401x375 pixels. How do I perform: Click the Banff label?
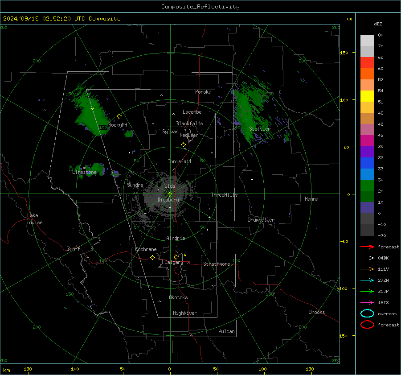click(x=74, y=248)
